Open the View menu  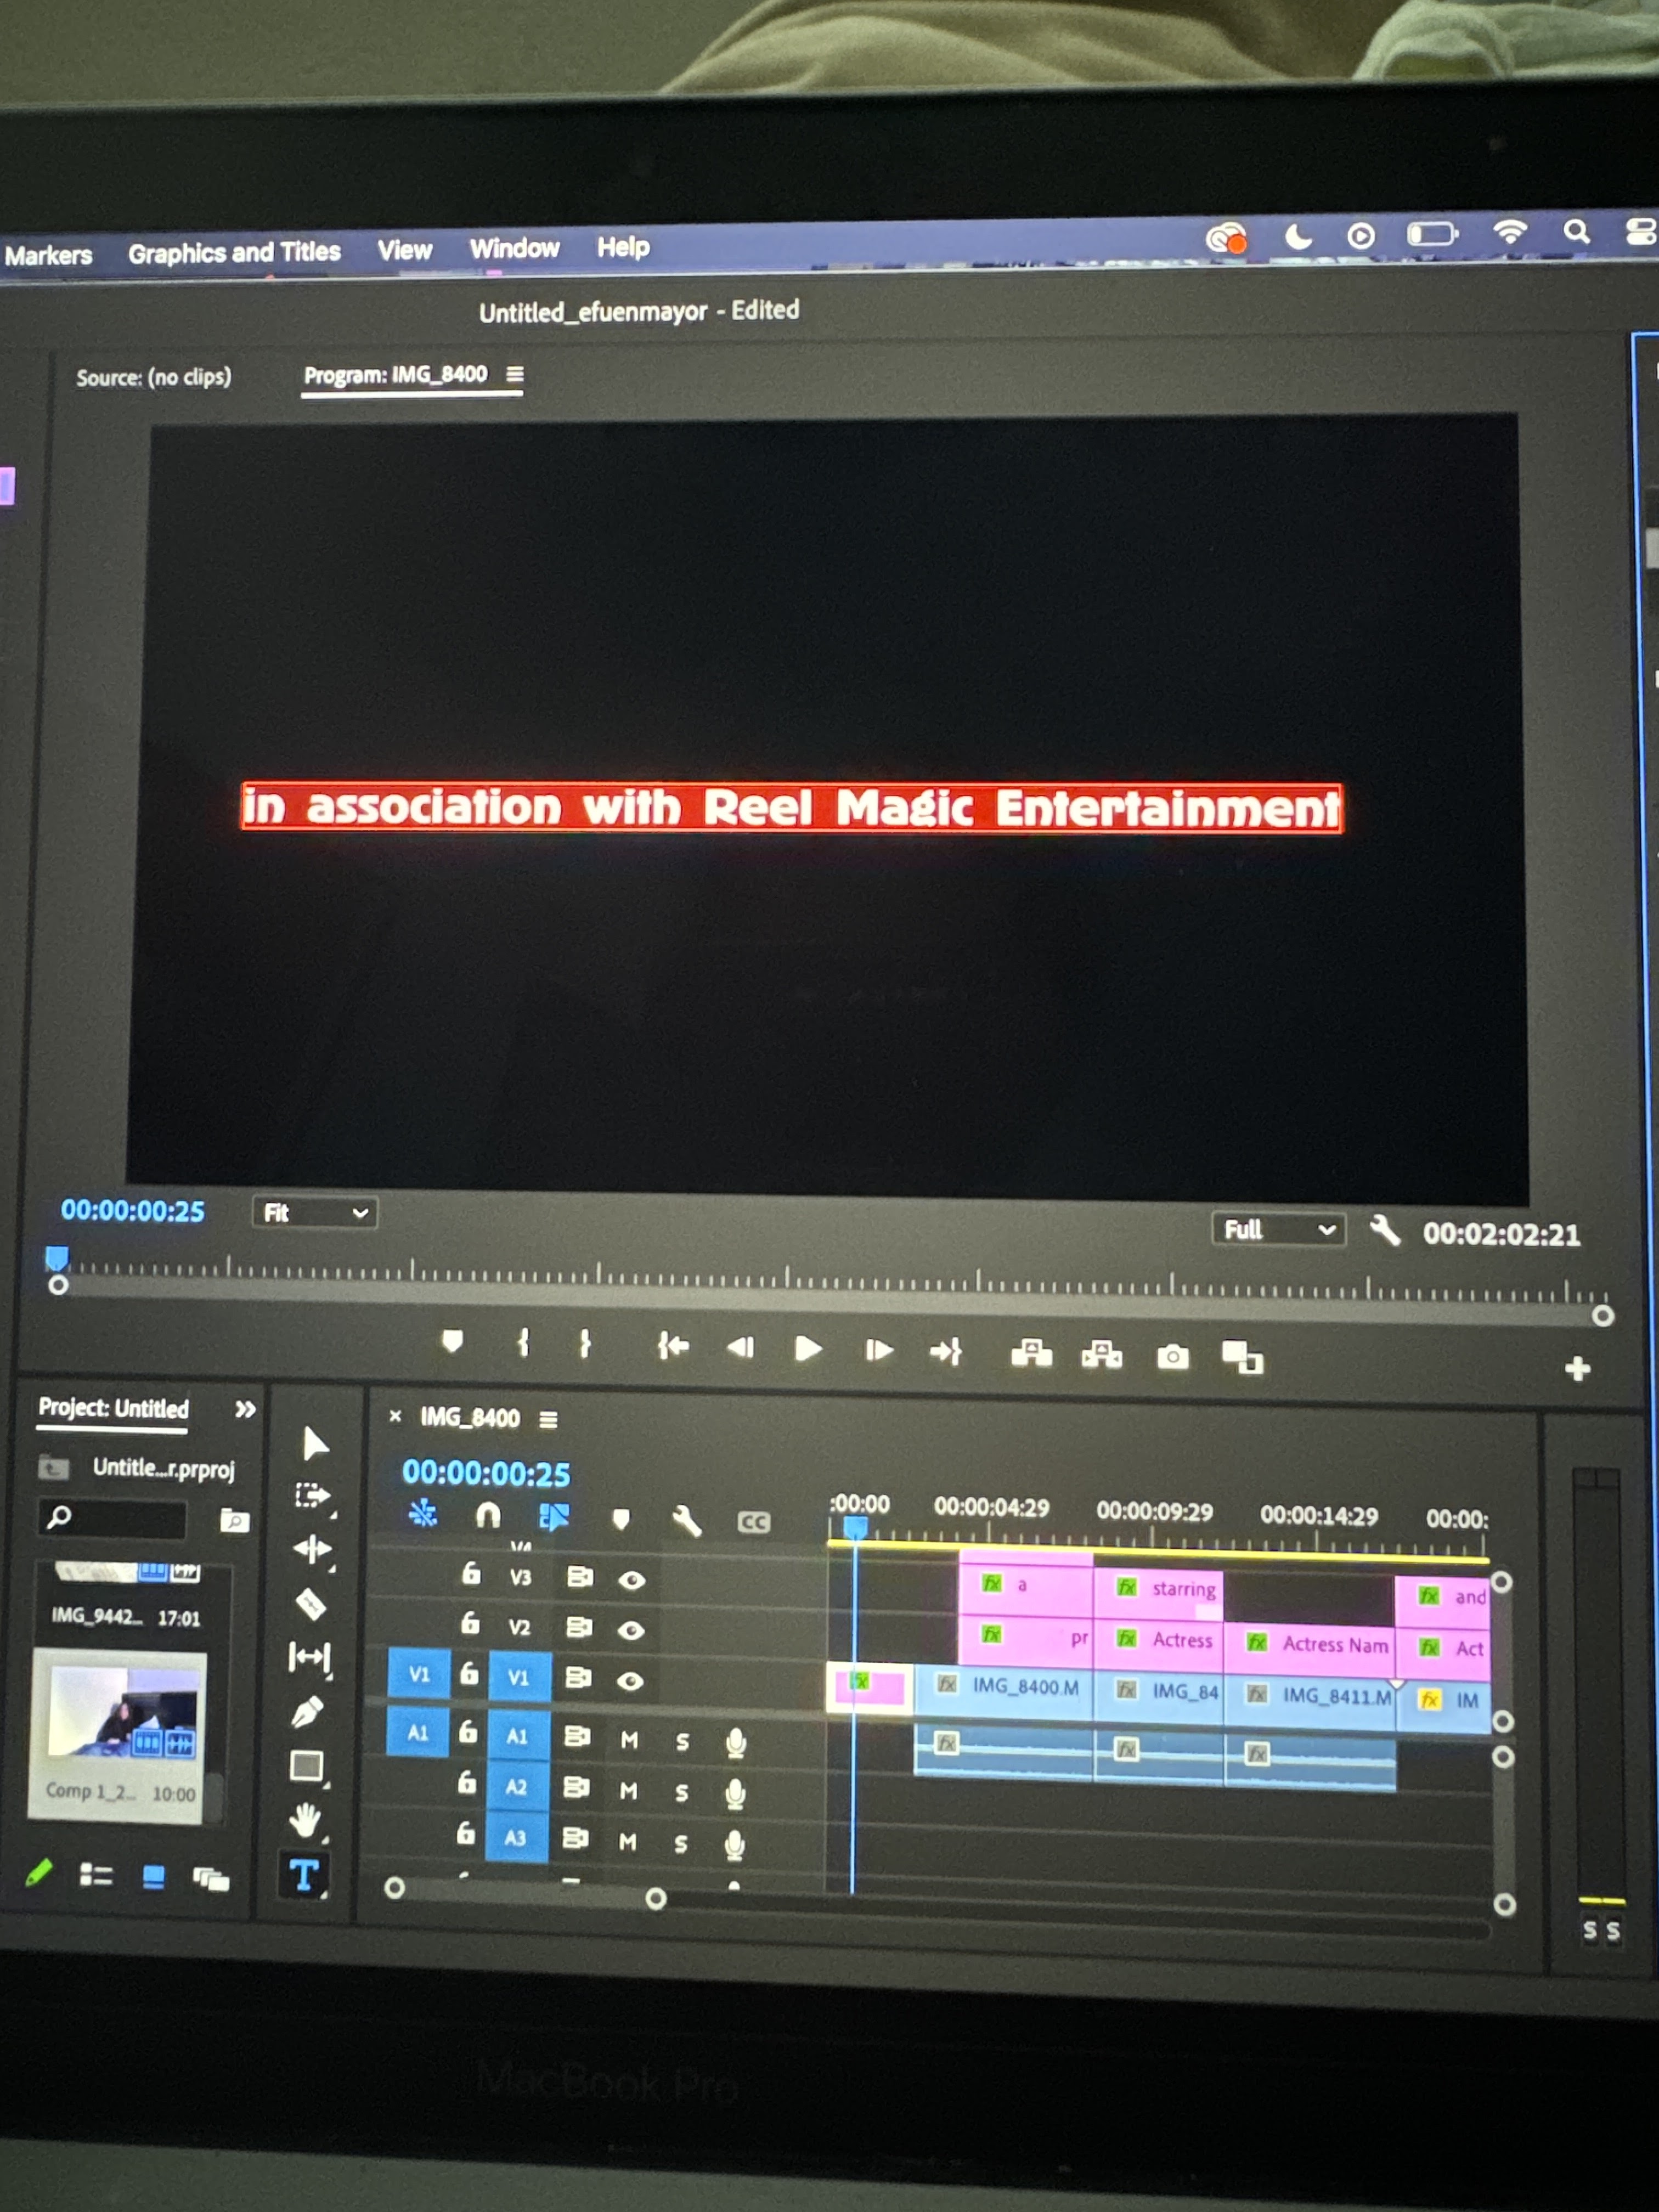point(404,250)
